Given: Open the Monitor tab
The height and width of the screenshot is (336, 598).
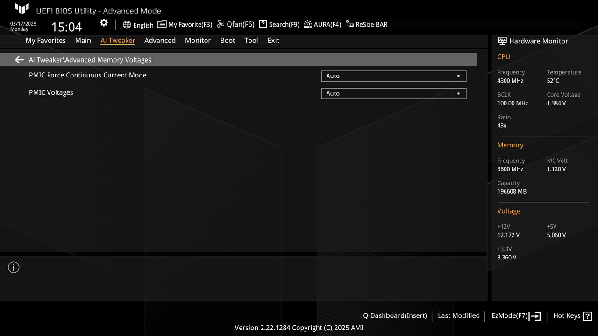Looking at the screenshot, I should pyautogui.click(x=198, y=41).
